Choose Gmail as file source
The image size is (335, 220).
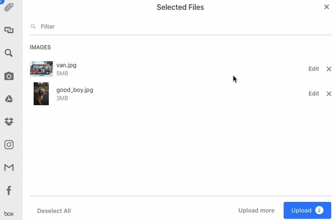coord(9,167)
